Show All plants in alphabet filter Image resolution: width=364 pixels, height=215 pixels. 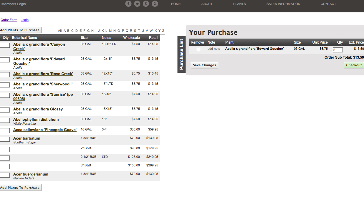[60, 31]
